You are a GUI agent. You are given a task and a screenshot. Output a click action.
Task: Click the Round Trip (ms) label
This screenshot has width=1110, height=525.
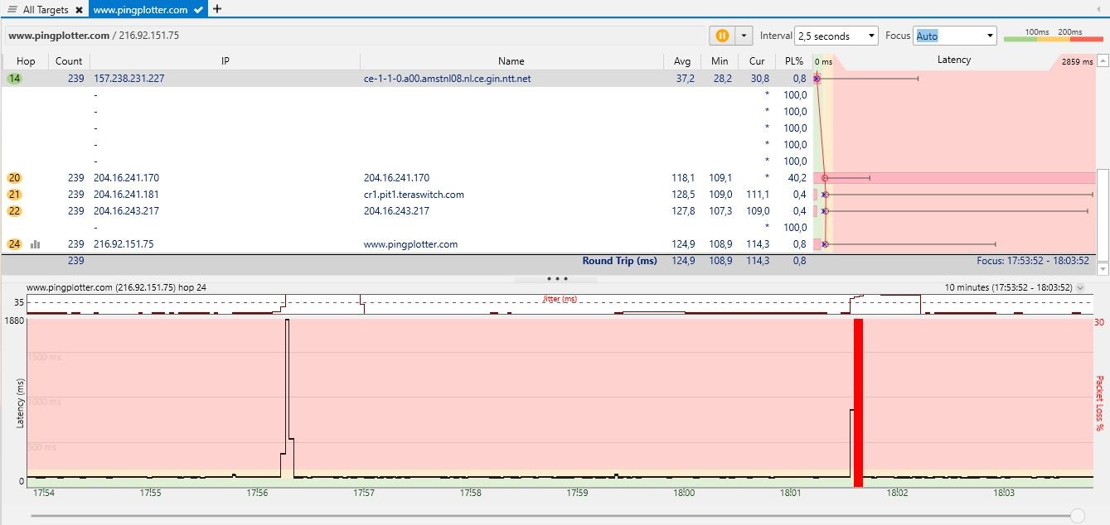[619, 261]
